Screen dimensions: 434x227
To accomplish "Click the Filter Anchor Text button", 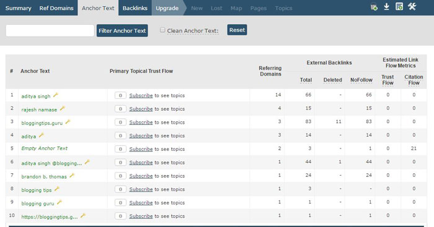I will tap(122, 31).
